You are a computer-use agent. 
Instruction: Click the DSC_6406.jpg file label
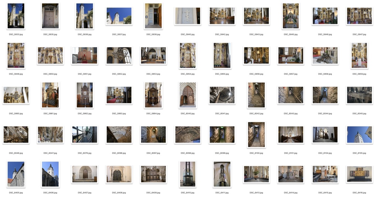(x=50, y=193)
